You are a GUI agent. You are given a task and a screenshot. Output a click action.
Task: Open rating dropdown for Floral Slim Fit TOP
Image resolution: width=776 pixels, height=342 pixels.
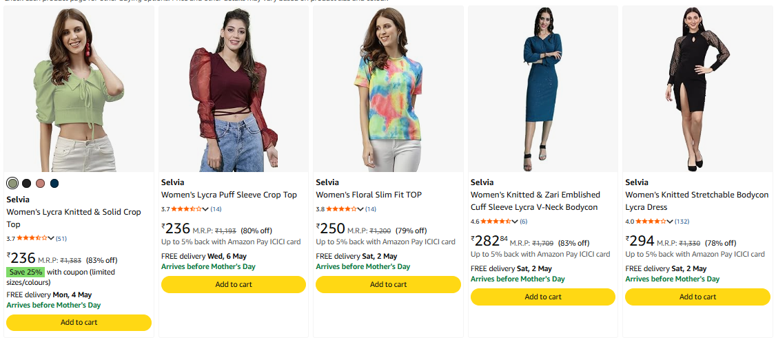(x=360, y=209)
